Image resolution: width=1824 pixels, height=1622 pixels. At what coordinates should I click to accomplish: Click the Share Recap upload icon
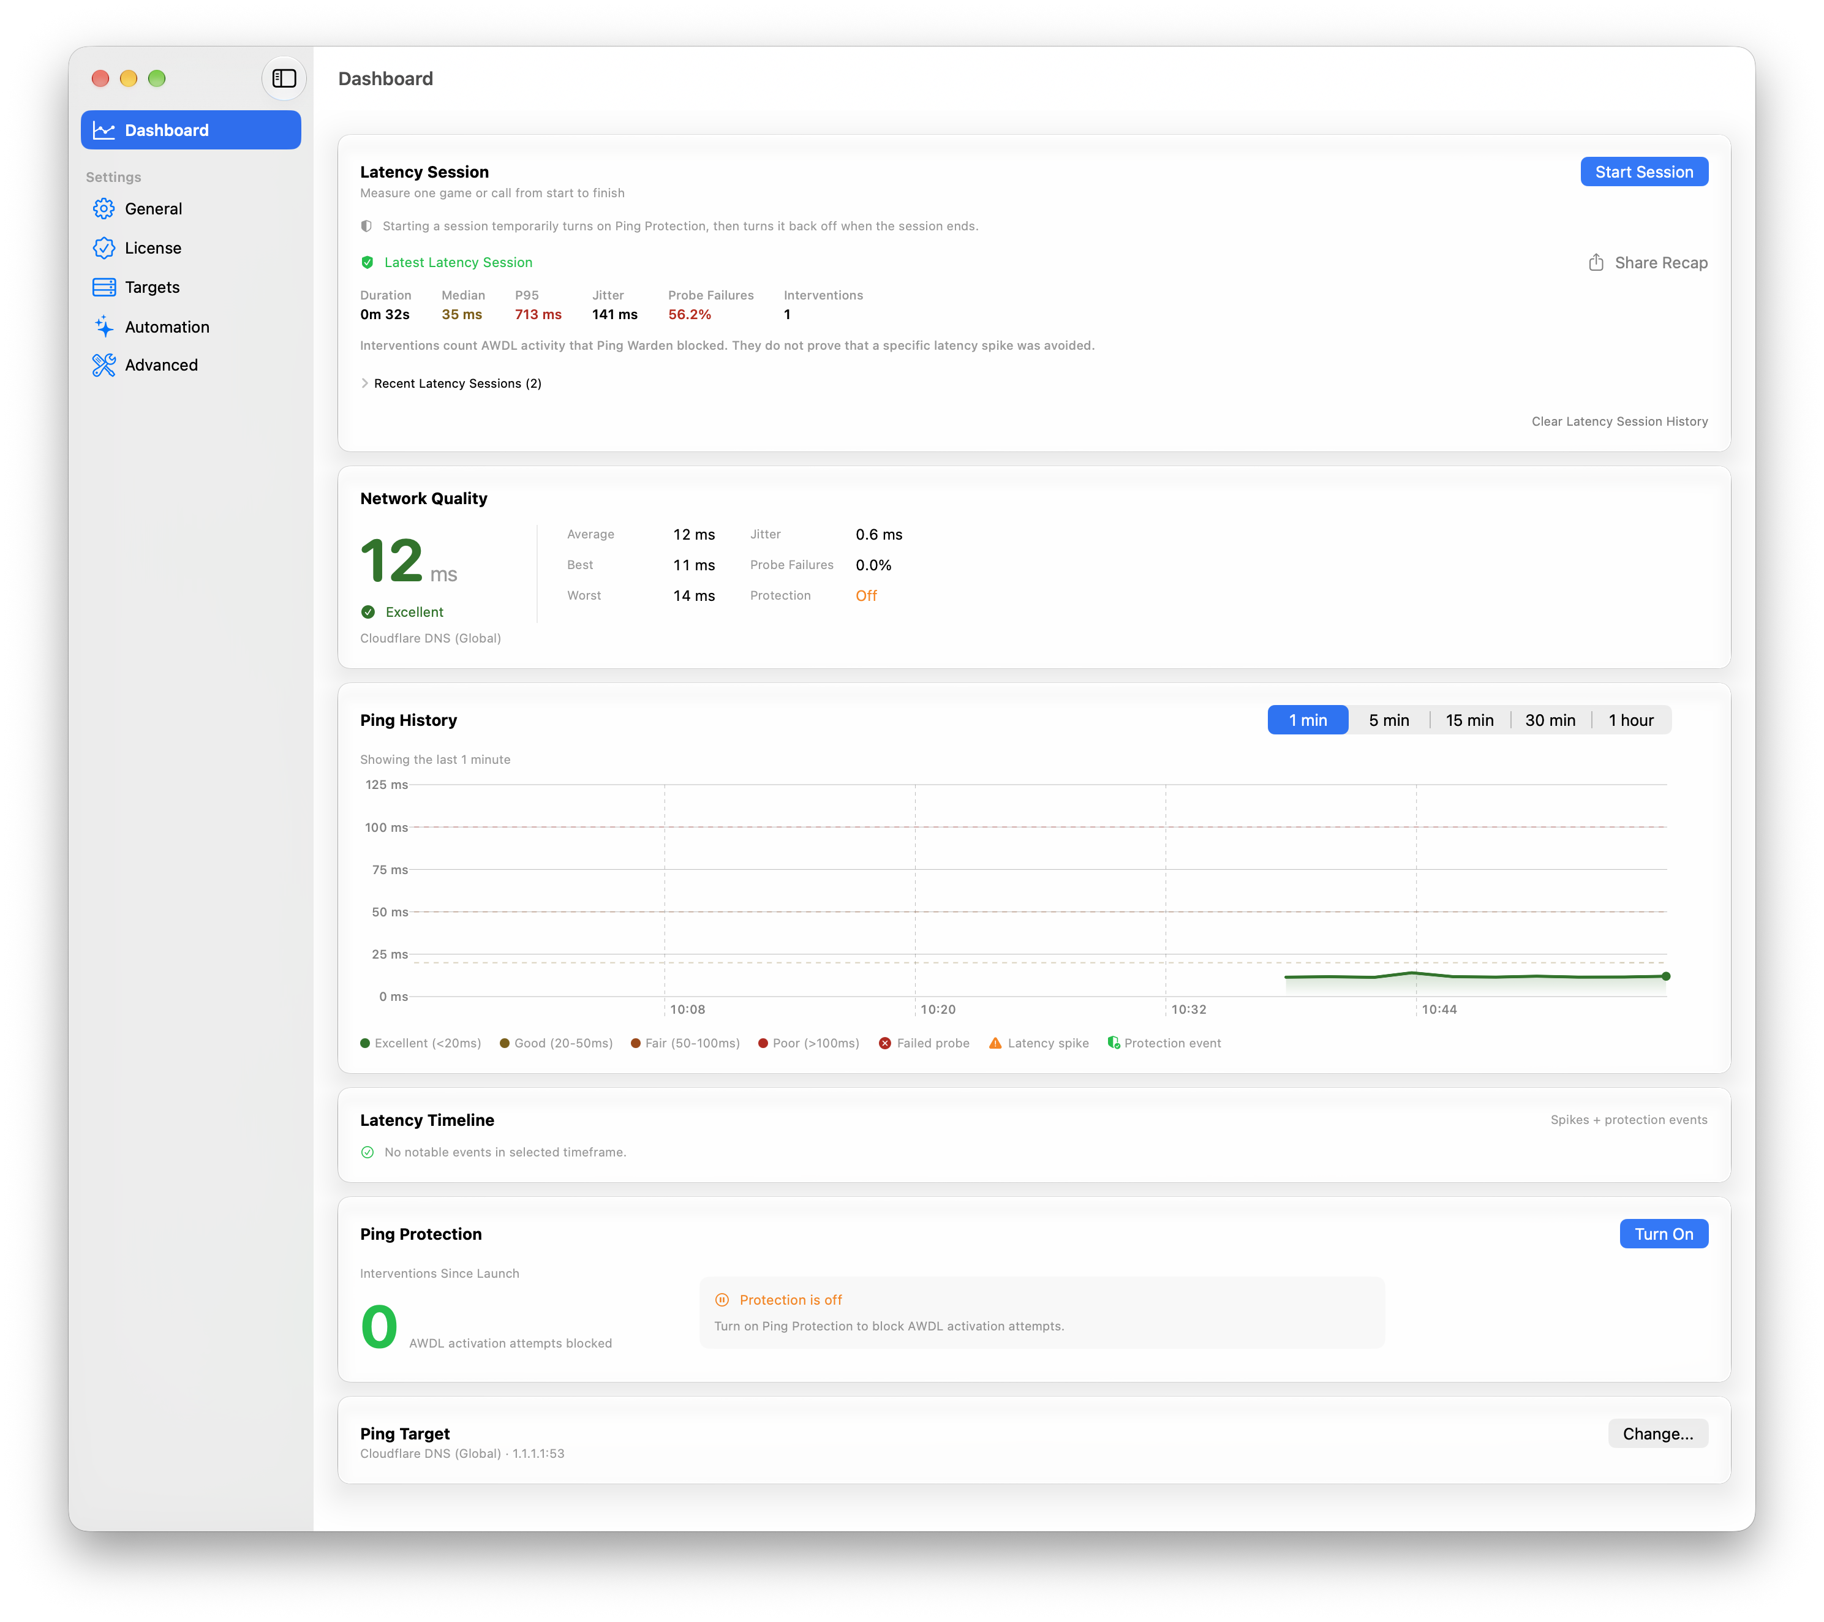(x=1596, y=262)
